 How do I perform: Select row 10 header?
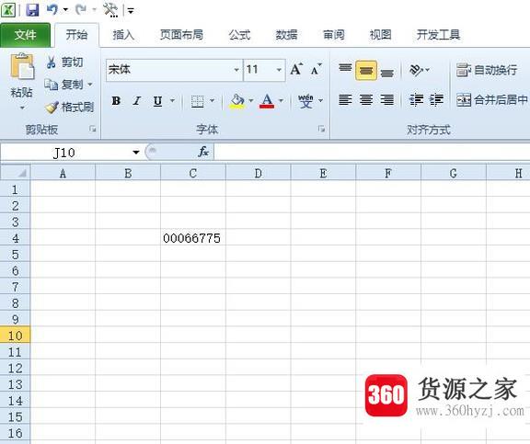pos(16,336)
